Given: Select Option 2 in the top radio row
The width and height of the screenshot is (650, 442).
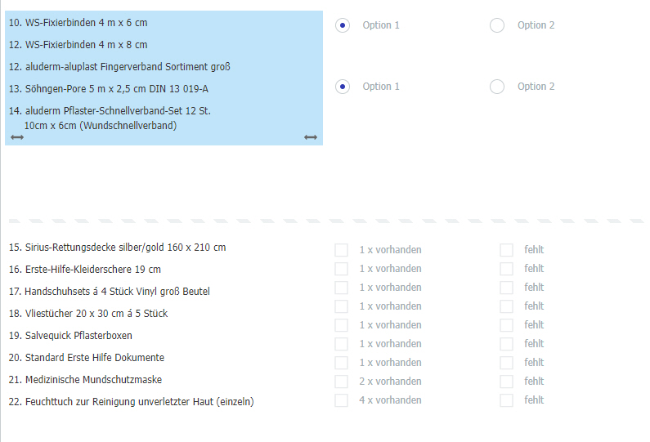Looking at the screenshot, I should click(497, 25).
